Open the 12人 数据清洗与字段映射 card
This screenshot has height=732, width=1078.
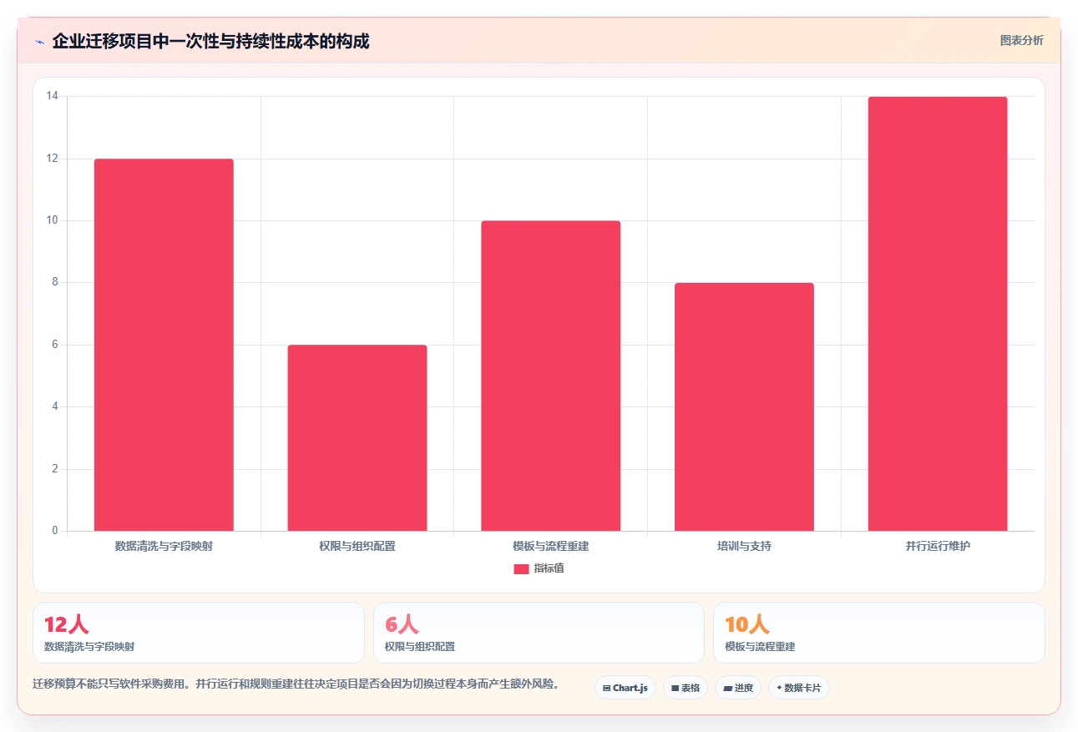click(x=199, y=633)
